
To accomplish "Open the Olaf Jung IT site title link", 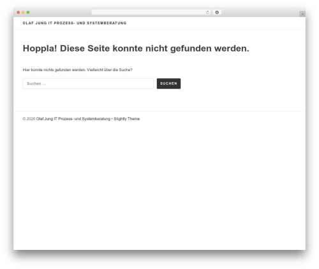I will 75,23.
